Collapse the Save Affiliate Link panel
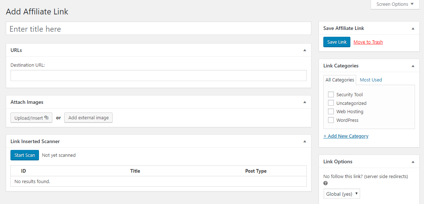 [413, 28]
